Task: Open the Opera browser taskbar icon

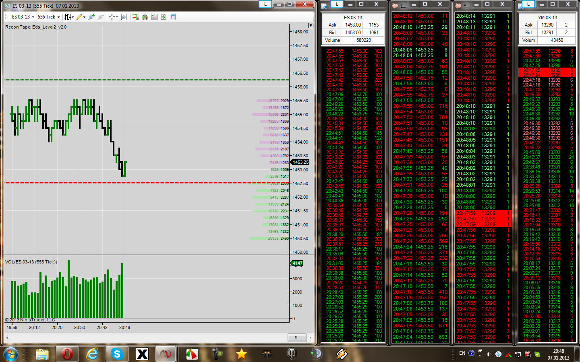Action: pos(67,354)
